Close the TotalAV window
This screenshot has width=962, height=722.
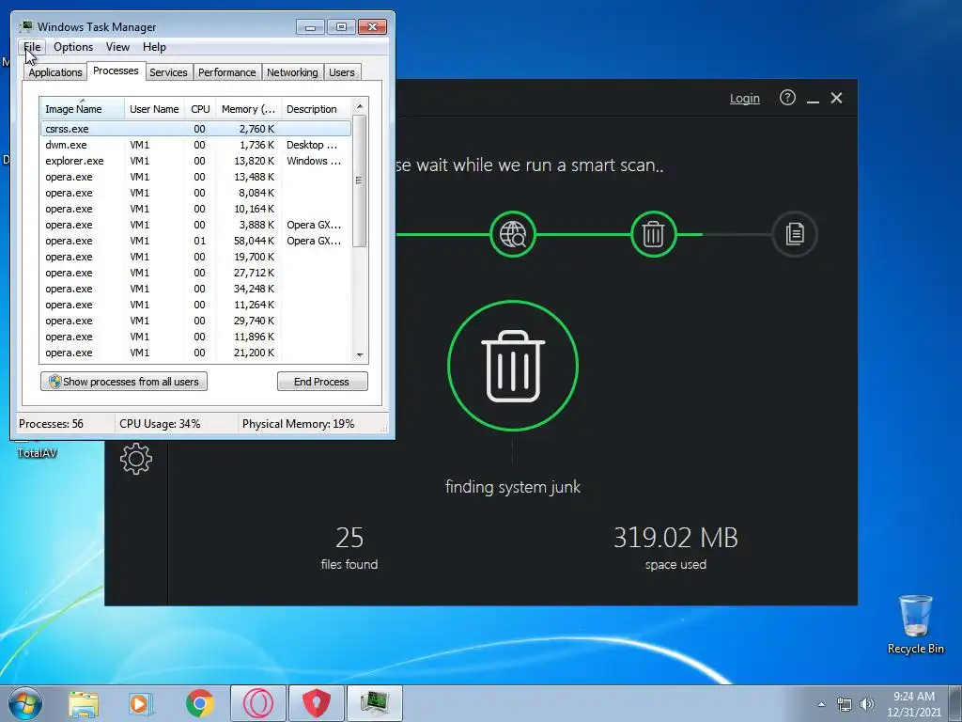(x=836, y=98)
